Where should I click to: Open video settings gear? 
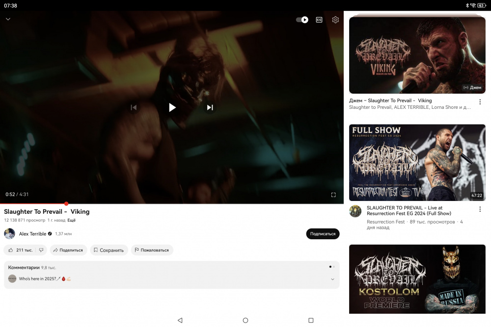(335, 20)
